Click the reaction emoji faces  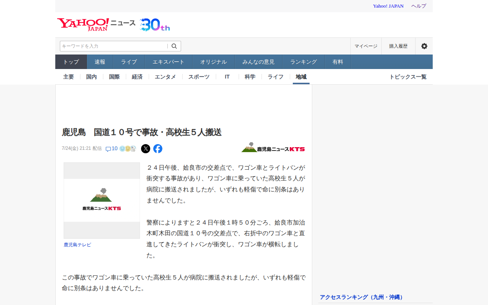[128, 149]
